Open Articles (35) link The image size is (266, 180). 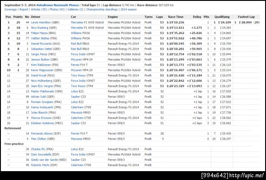tap(39, 9)
